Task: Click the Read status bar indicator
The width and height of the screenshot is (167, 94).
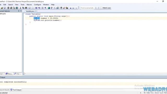Action: pyautogui.click(x=148, y=93)
